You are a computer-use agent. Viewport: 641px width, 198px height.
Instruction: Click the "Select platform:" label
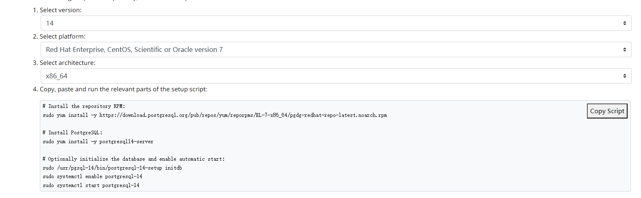[62, 37]
